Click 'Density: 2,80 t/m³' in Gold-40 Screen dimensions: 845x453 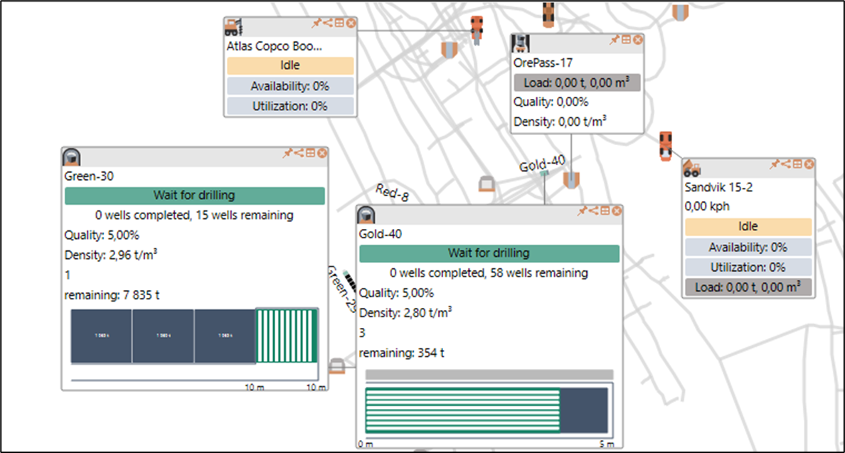pyautogui.click(x=405, y=312)
